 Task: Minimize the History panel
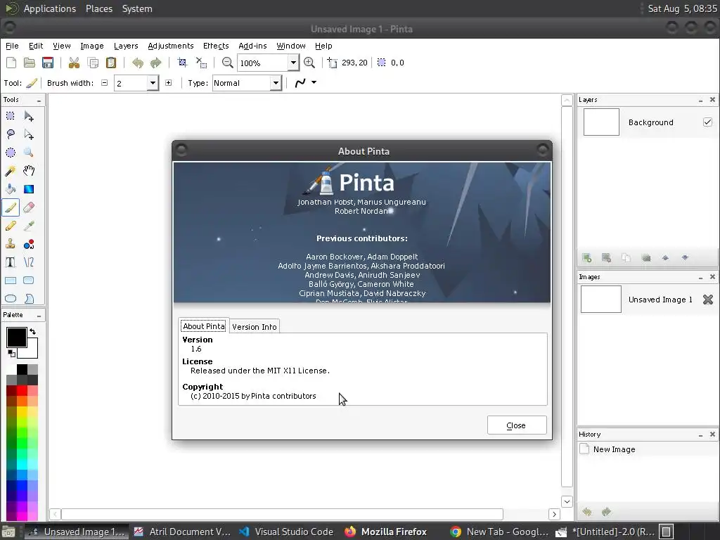pos(701,435)
